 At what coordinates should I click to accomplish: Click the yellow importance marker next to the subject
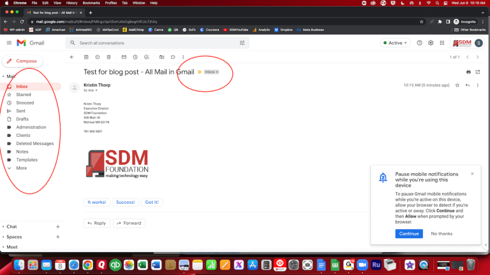(x=199, y=72)
